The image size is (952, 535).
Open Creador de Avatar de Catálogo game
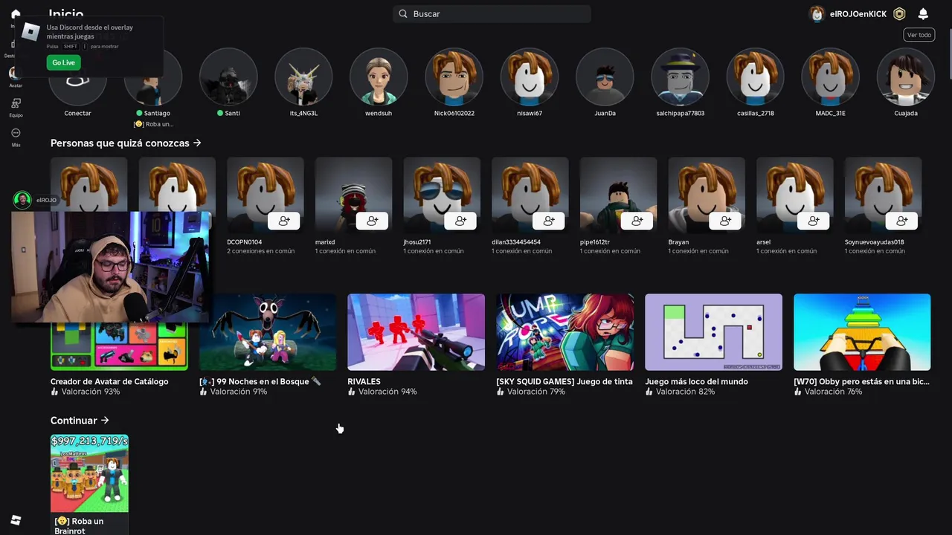tap(119, 346)
